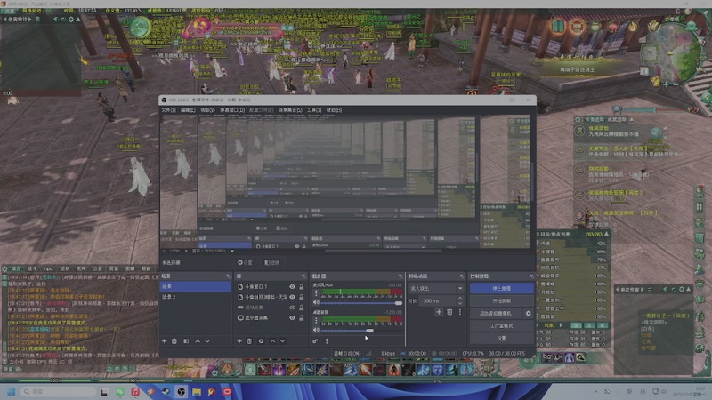Viewport: 712px width, 400px height.
Task: Lock the game capture source
Action: pos(301,308)
